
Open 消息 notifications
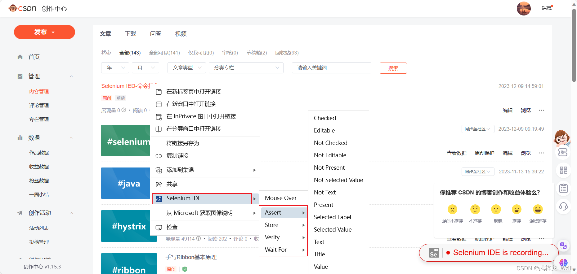(x=547, y=8)
